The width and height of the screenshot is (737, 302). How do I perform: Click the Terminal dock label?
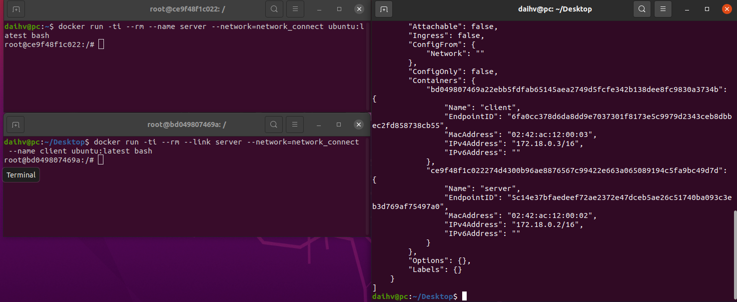pyautogui.click(x=20, y=174)
